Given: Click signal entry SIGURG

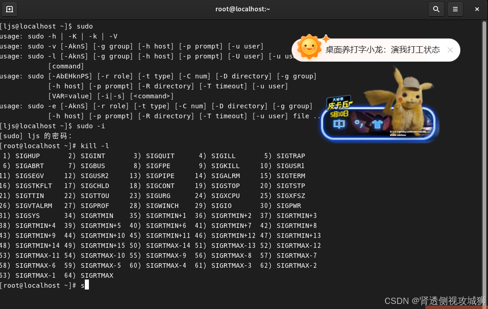Looking at the screenshot, I should [x=158, y=196].
